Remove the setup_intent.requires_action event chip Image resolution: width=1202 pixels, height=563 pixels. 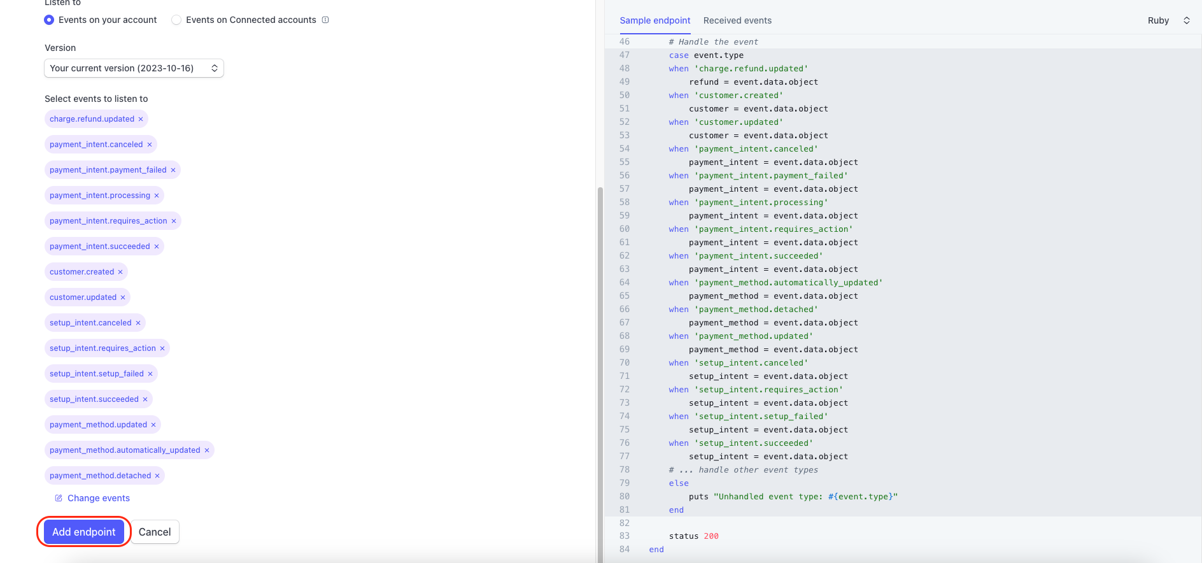[x=162, y=348]
